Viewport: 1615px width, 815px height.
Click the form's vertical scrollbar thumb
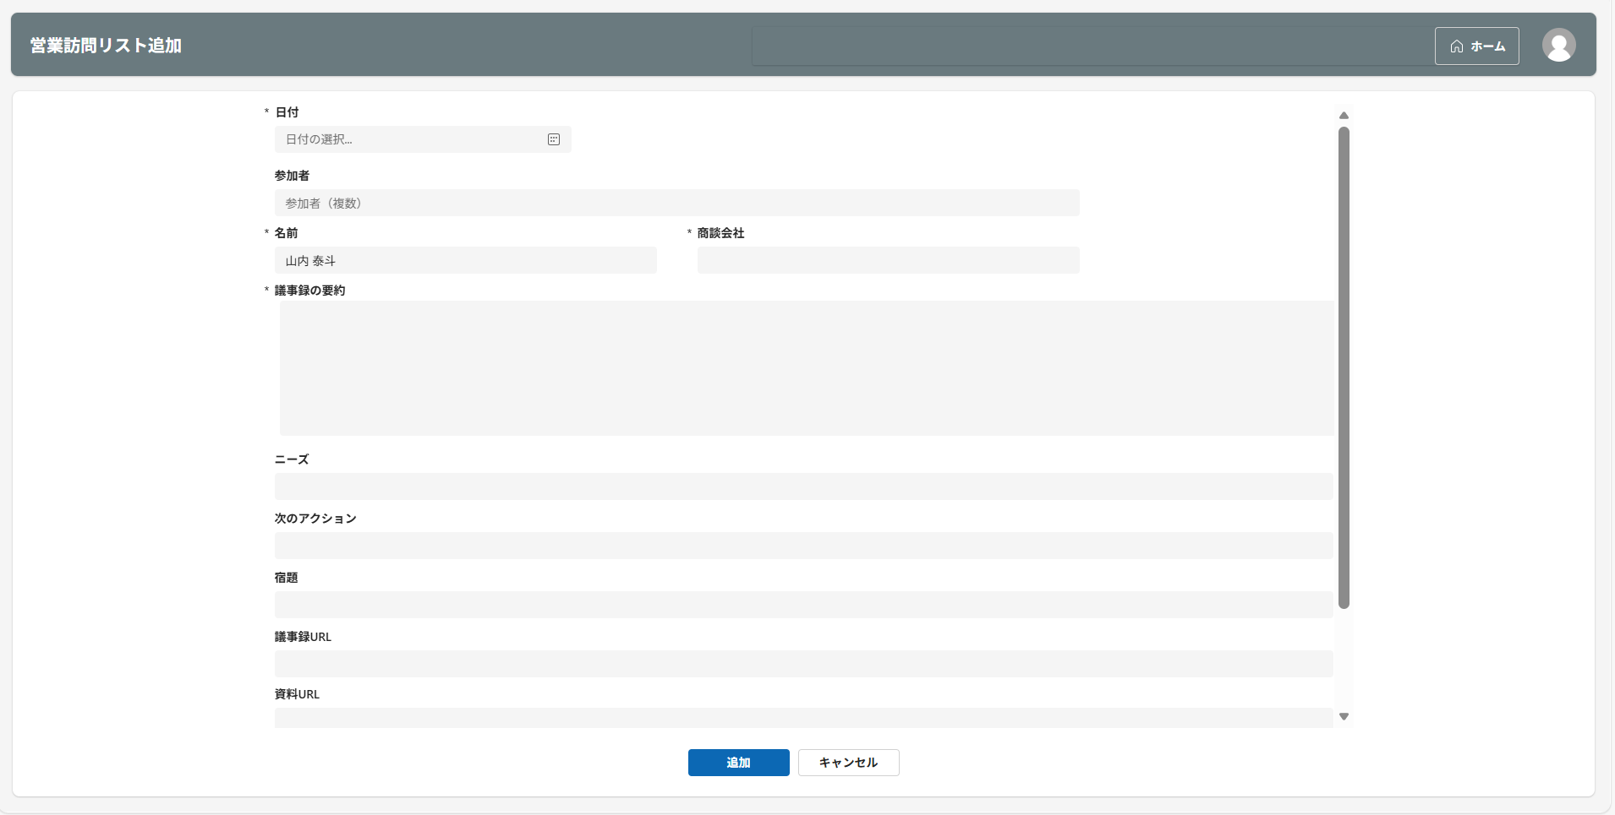click(1344, 367)
